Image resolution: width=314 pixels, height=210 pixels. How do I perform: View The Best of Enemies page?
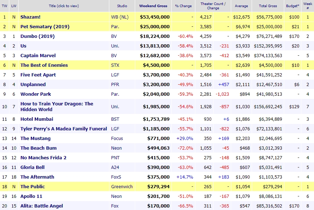[x=44, y=65]
